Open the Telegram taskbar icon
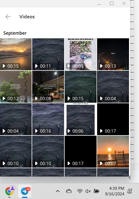139x199 pixels. tap(25, 191)
